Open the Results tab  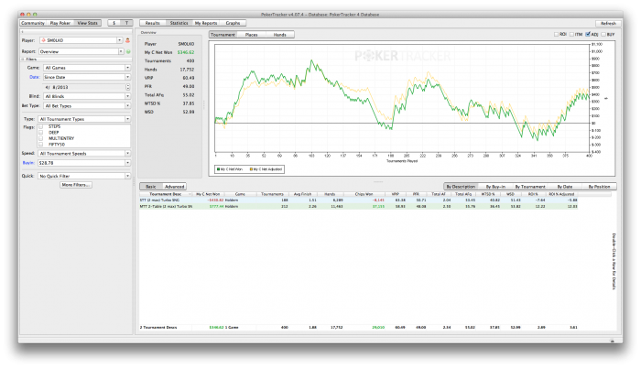153,23
